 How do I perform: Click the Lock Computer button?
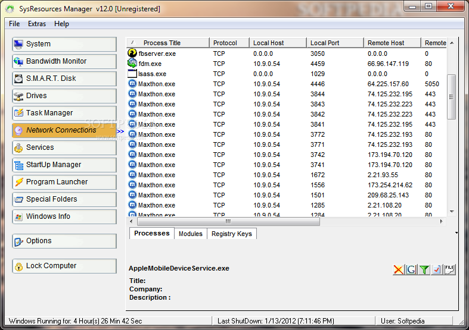point(64,266)
